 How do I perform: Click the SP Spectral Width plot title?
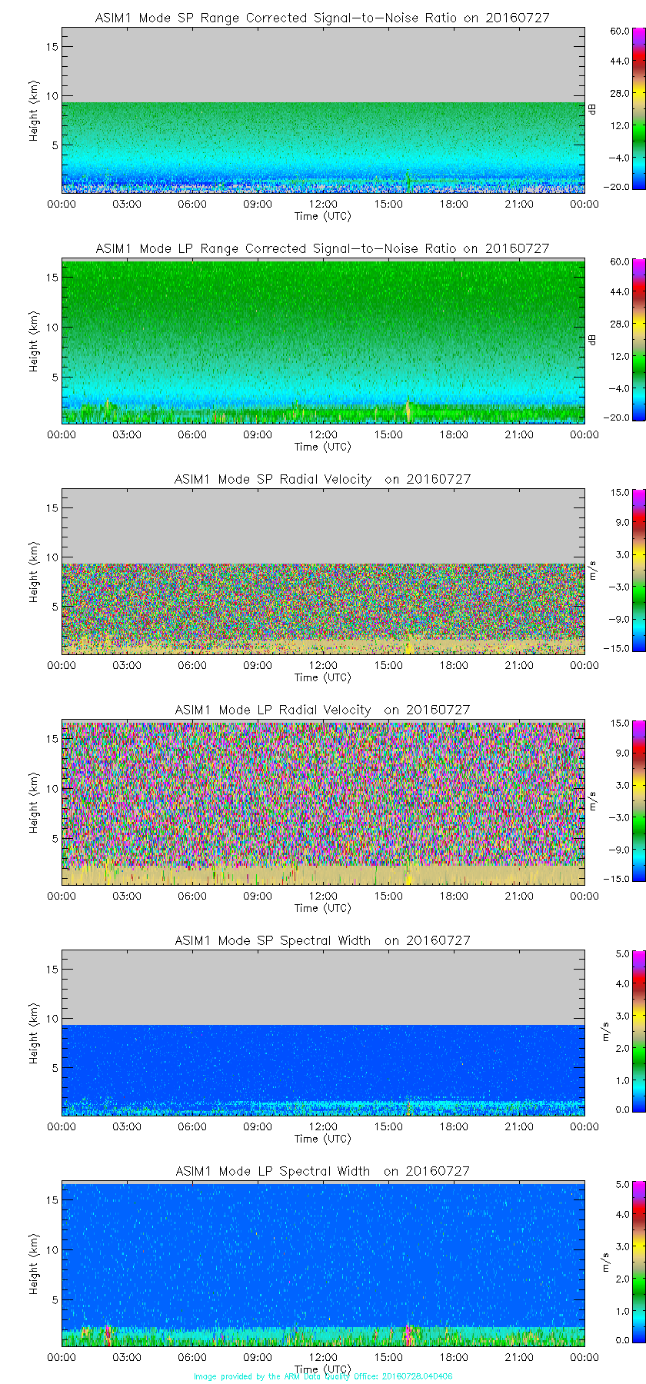(322, 940)
